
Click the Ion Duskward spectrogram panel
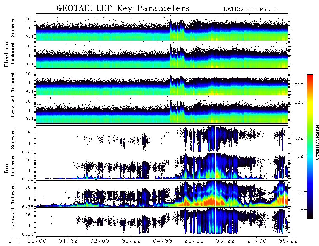pyautogui.click(x=162, y=166)
